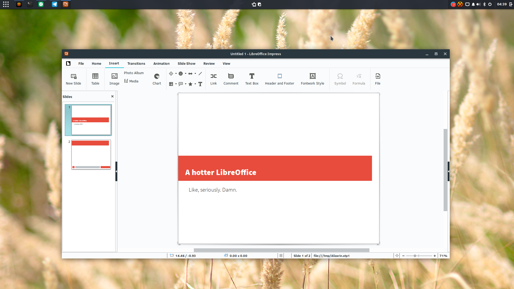Switch to the Transitions tab
Viewport: 514px width, 289px height.
point(136,64)
